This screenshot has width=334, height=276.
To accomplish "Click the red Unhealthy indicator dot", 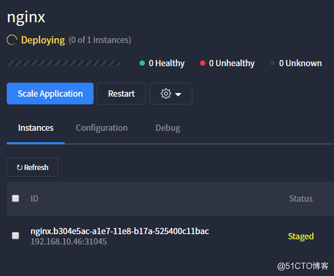I will pyautogui.click(x=203, y=63).
